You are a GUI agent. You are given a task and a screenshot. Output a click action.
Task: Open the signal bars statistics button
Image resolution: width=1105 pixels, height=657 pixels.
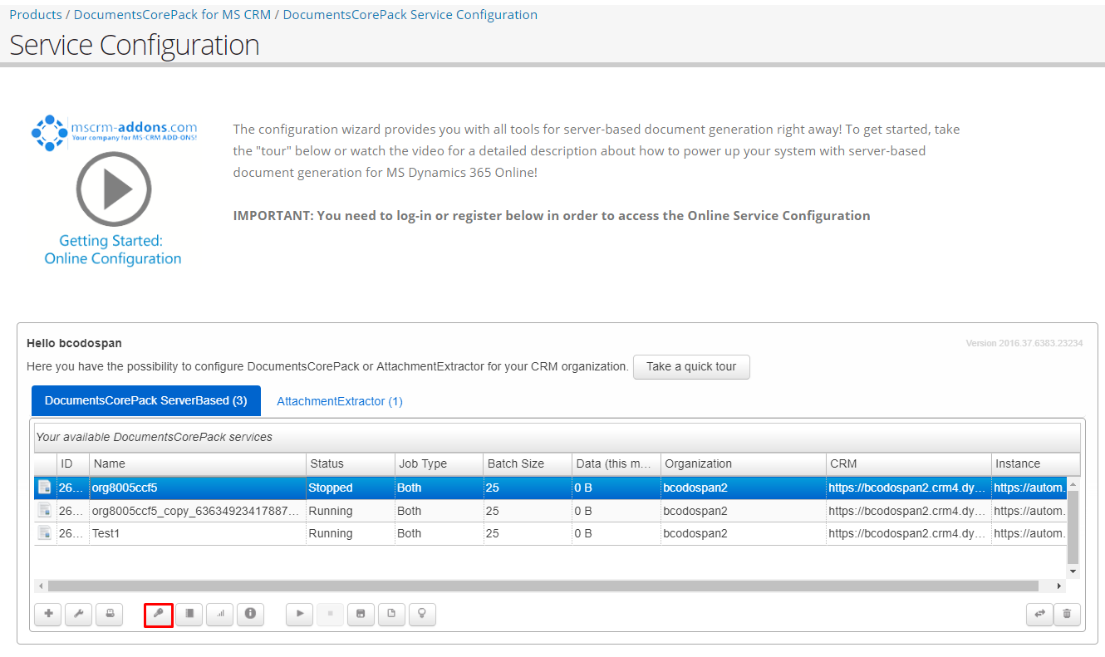tap(219, 614)
